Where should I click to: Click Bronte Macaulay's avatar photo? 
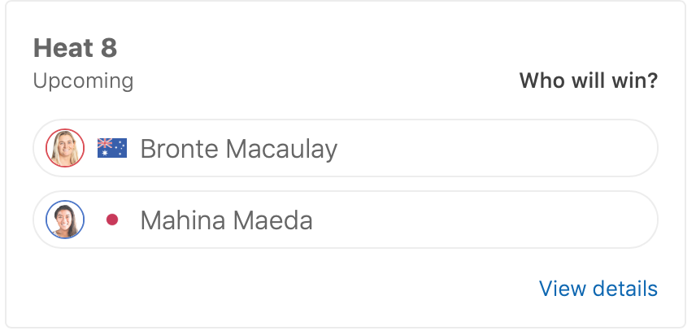tap(65, 148)
